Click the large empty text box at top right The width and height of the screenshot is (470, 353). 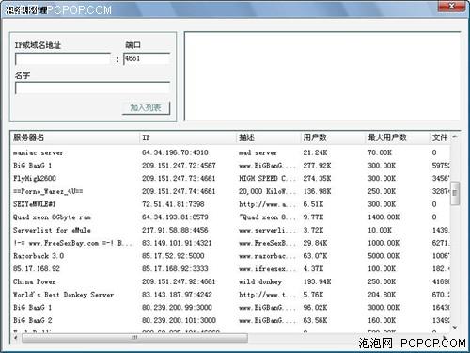coord(322,76)
